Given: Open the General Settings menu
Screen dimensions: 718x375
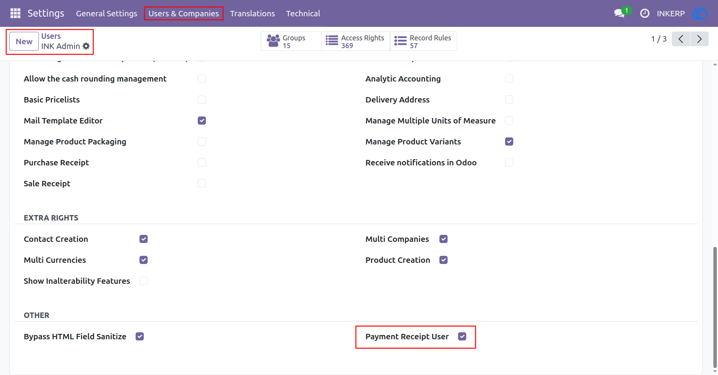Looking at the screenshot, I should pos(106,14).
